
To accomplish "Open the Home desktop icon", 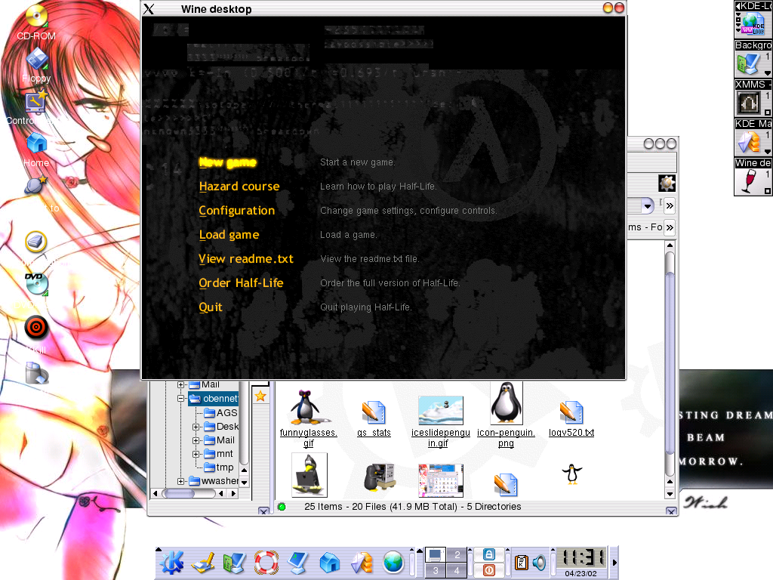I will [x=36, y=143].
